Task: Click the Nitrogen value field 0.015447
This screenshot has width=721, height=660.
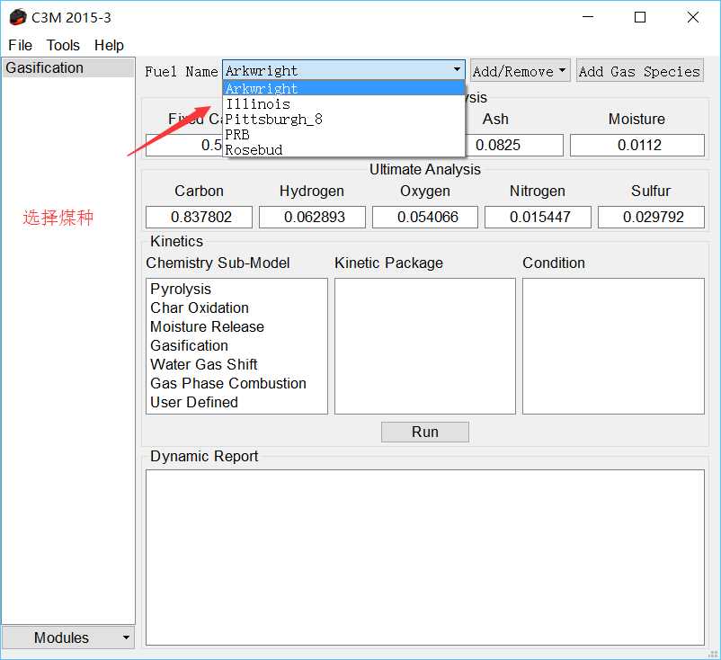Action: click(538, 217)
